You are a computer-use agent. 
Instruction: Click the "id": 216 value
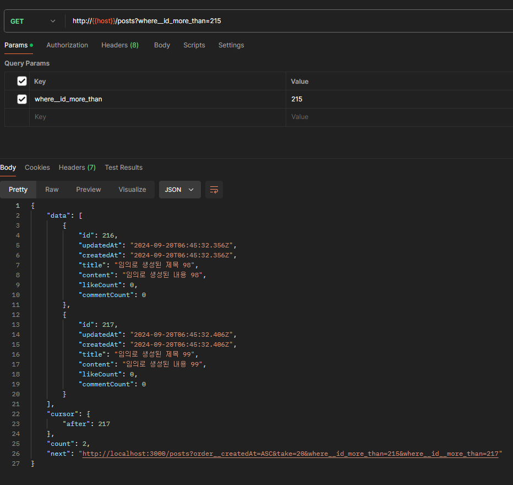pyautogui.click(x=108, y=235)
